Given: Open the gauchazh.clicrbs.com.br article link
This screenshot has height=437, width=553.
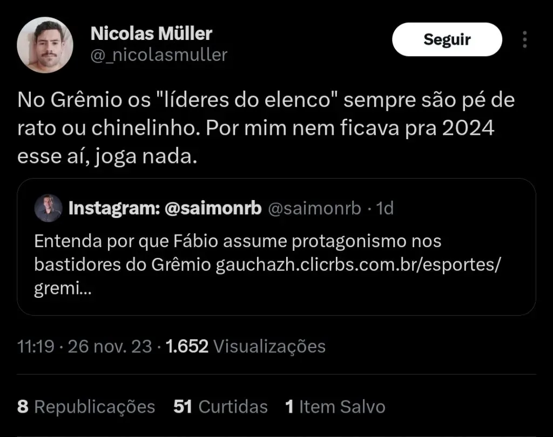Looking at the screenshot, I should tap(356, 265).
